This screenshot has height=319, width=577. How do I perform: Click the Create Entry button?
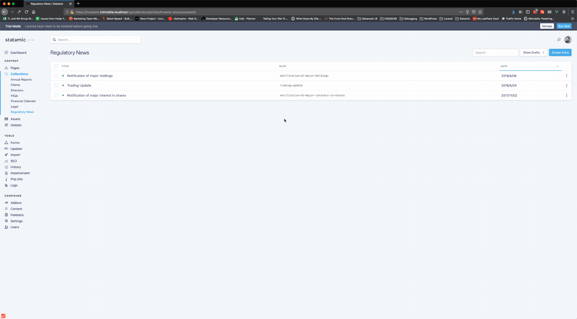click(x=560, y=53)
